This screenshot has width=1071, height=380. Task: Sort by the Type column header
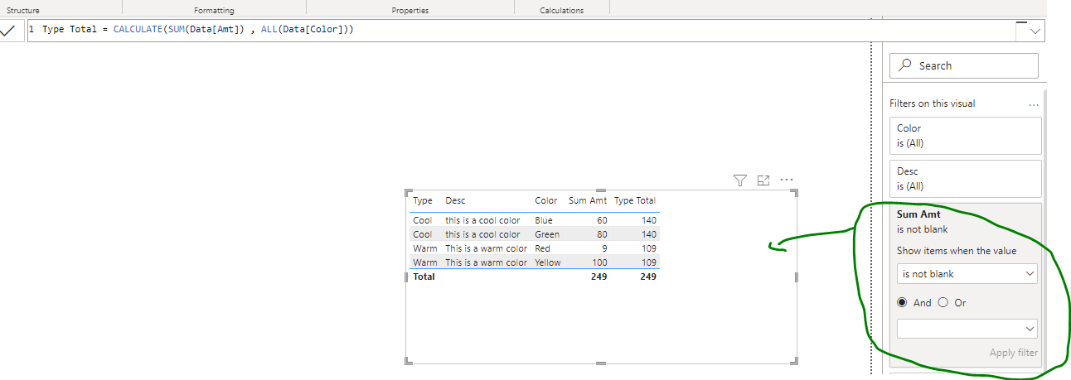coord(423,200)
